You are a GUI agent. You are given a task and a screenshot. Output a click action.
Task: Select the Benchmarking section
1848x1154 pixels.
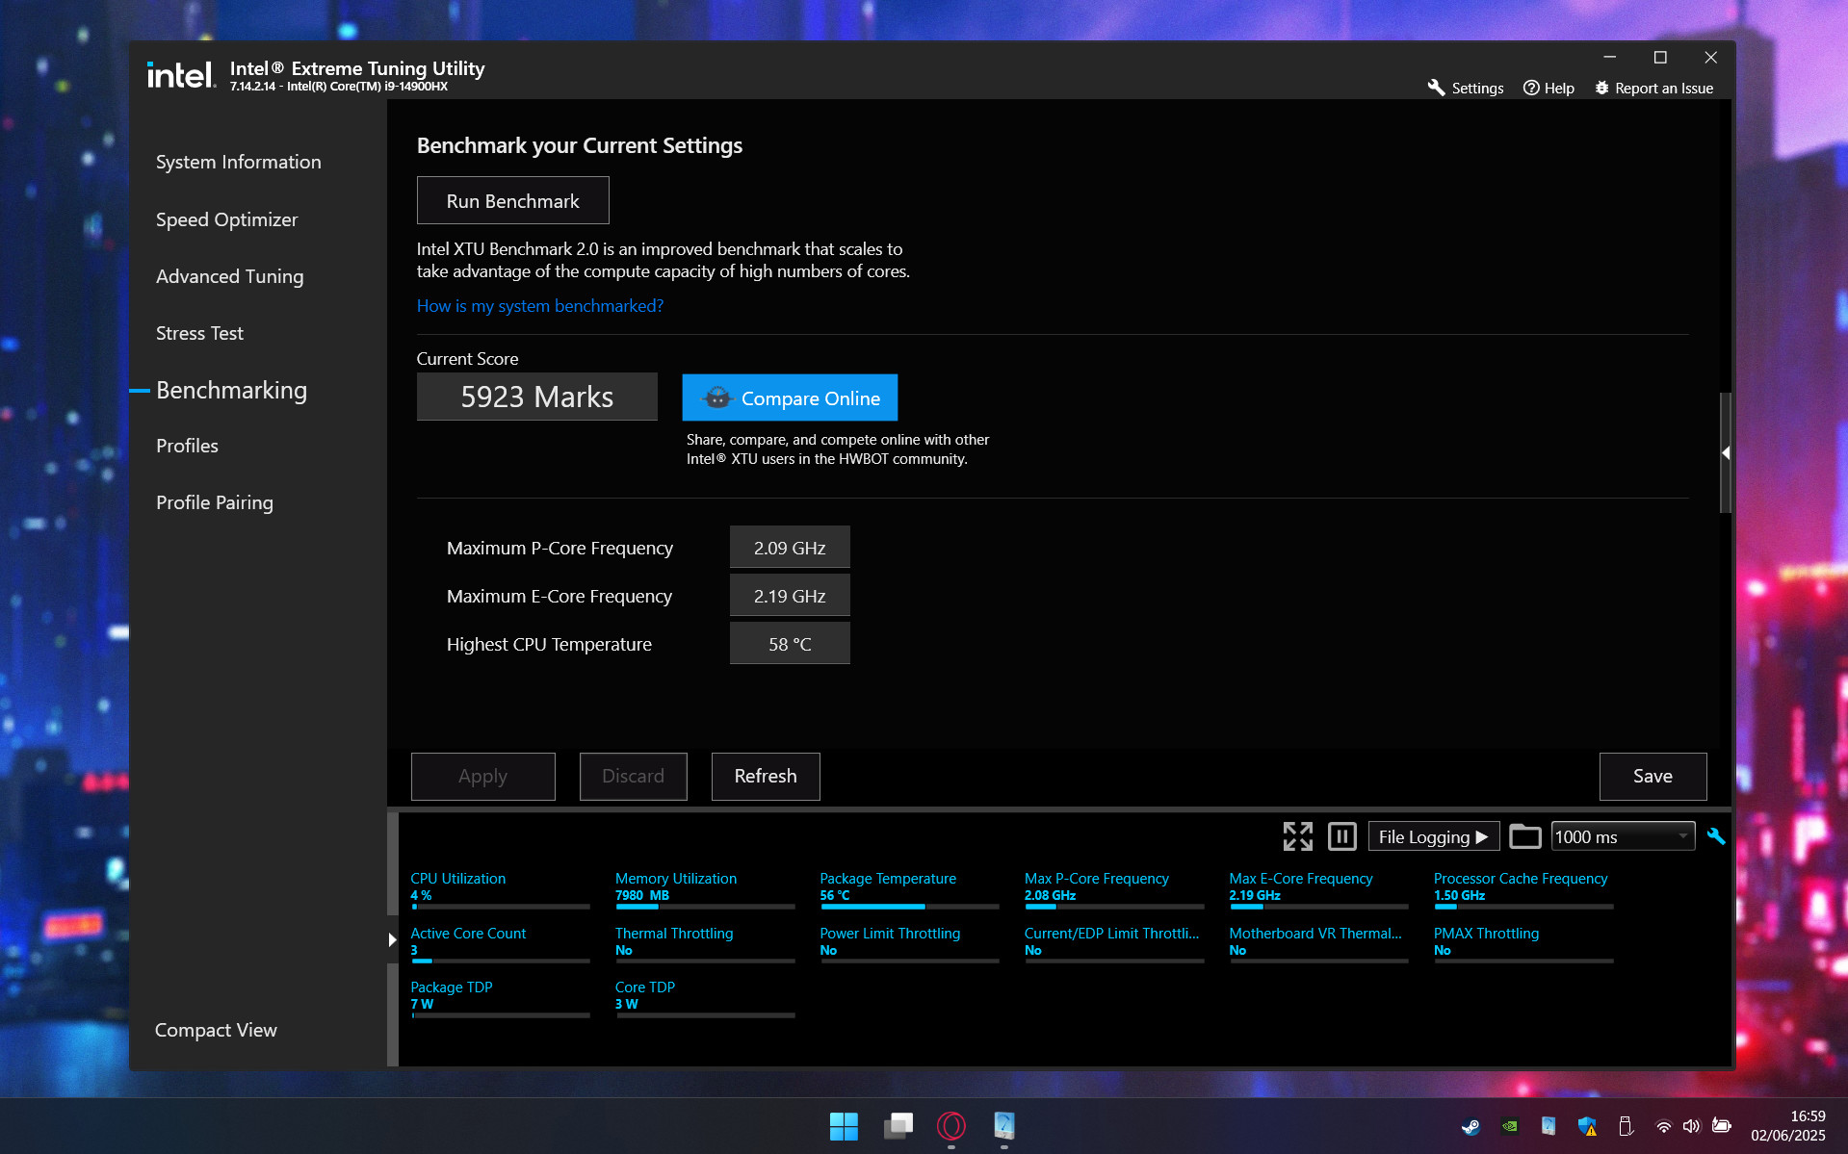(231, 390)
